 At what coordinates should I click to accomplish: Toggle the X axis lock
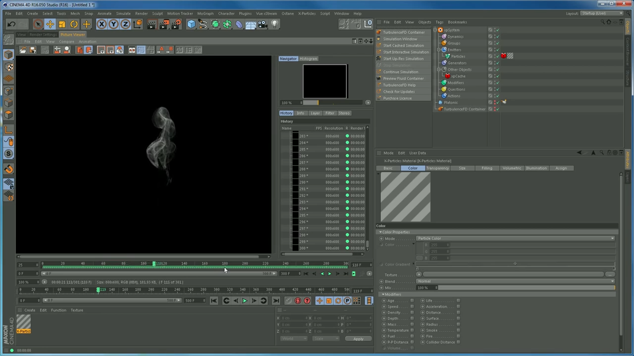point(102,24)
